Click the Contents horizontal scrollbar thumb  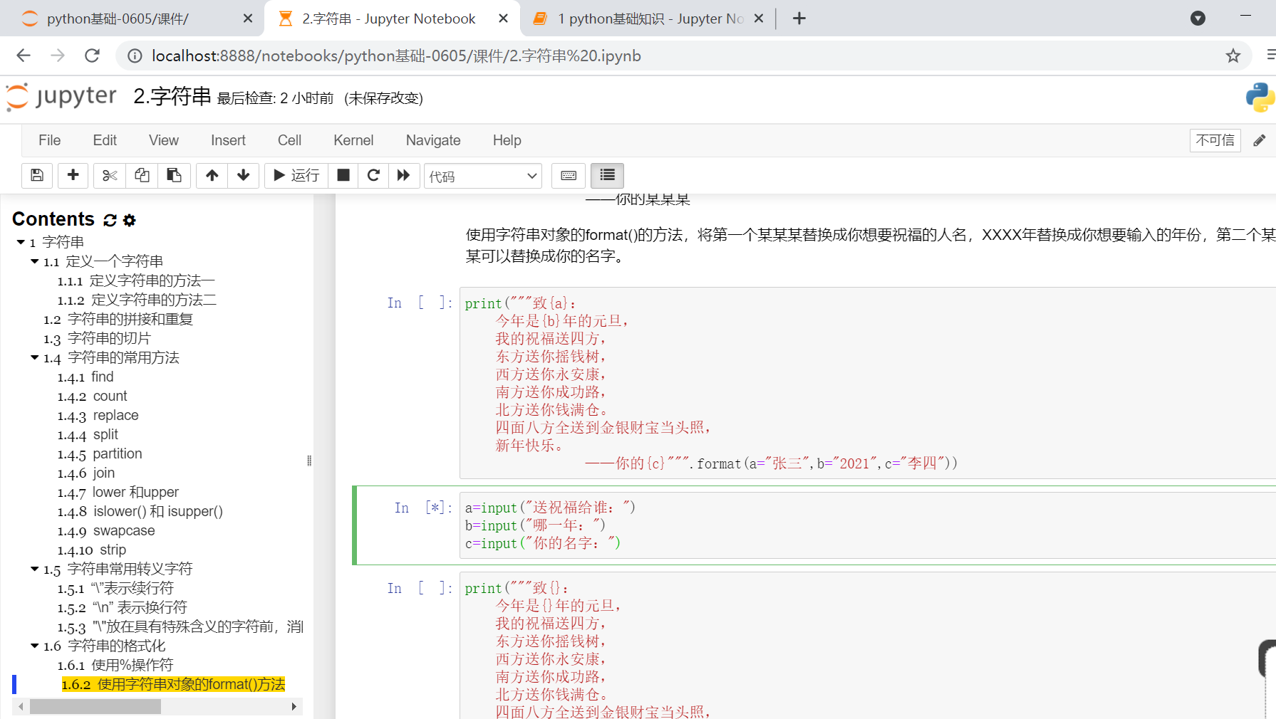click(95, 707)
